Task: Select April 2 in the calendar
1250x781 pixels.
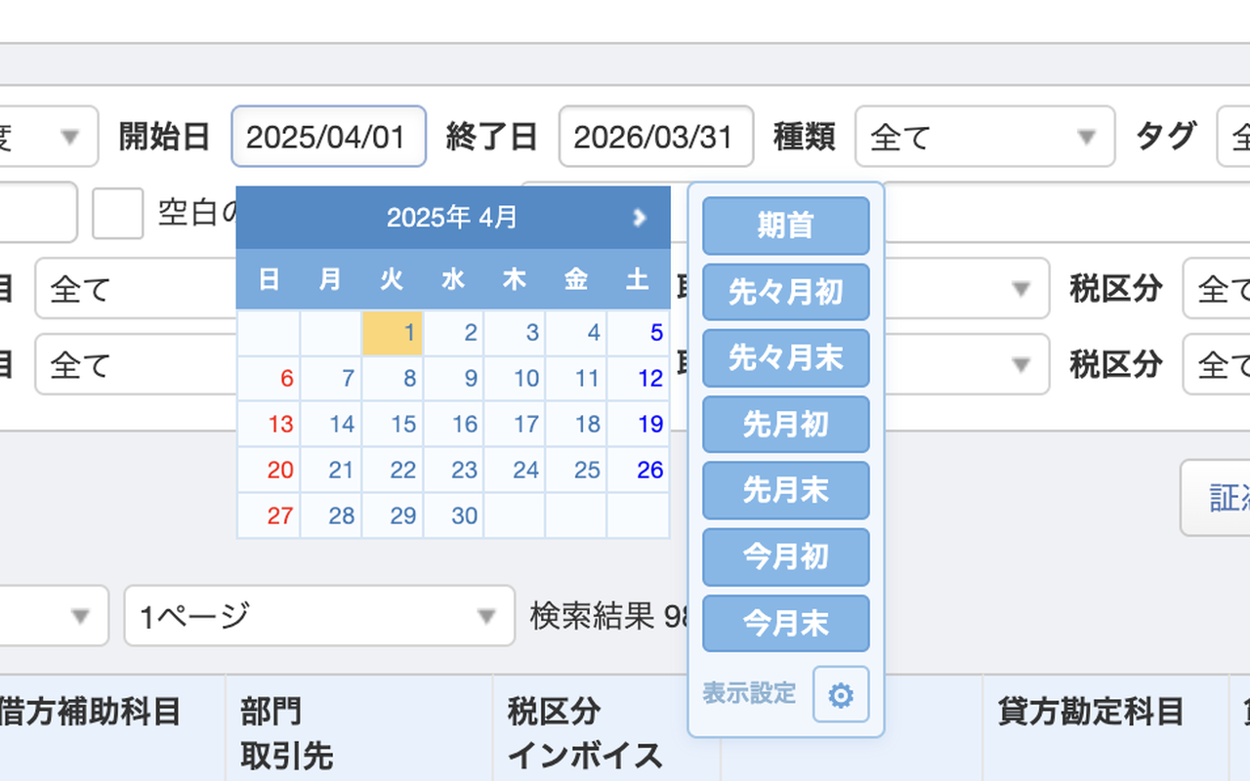Action: tap(454, 333)
